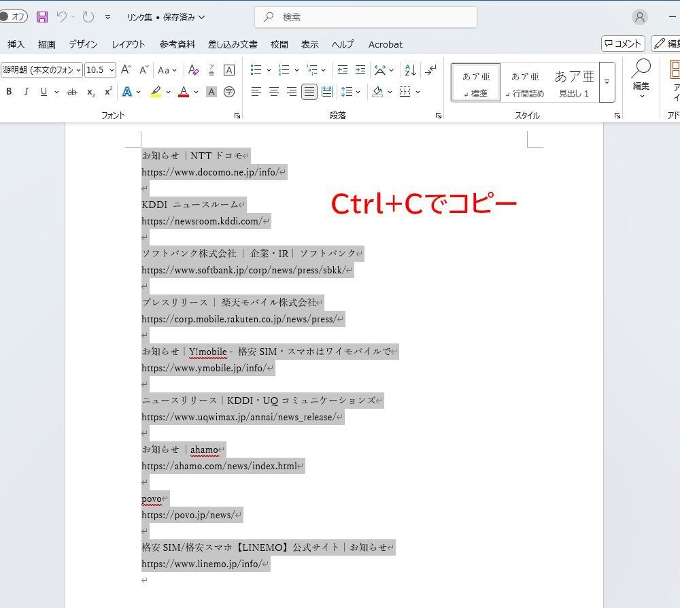Click the user account avatar icon

click(x=640, y=17)
